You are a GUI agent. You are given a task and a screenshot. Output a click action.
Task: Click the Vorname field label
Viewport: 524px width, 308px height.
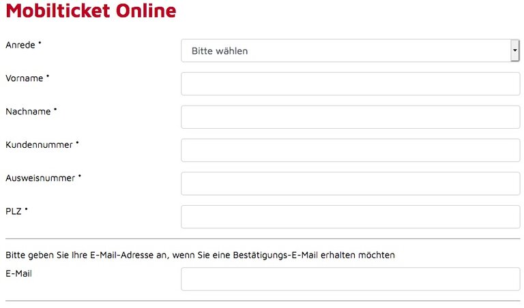pos(25,78)
